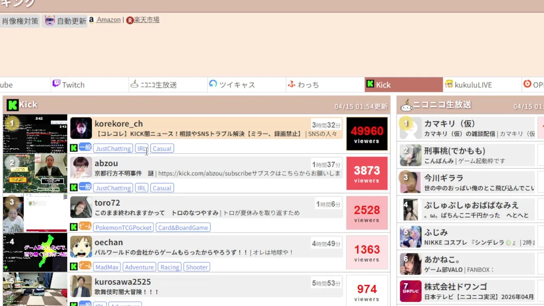Click the わっち red logo icon
544x306 pixels.
pos(292,84)
